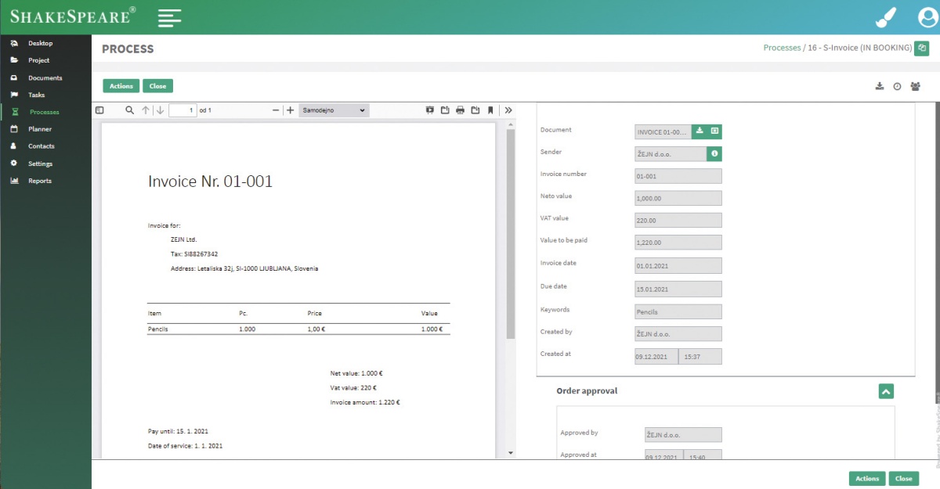The height and width of the screenshot is (489, 940).
Task: Click the Created at time 15:37 field
Action: pyautogui.click(x=699, y=357)
